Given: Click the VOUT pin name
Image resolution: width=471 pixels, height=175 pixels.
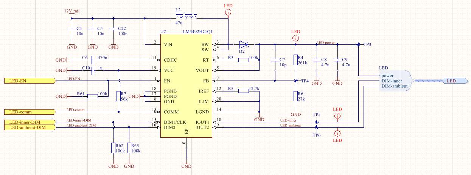Looking at the screenshot, I should pos(202,70).
